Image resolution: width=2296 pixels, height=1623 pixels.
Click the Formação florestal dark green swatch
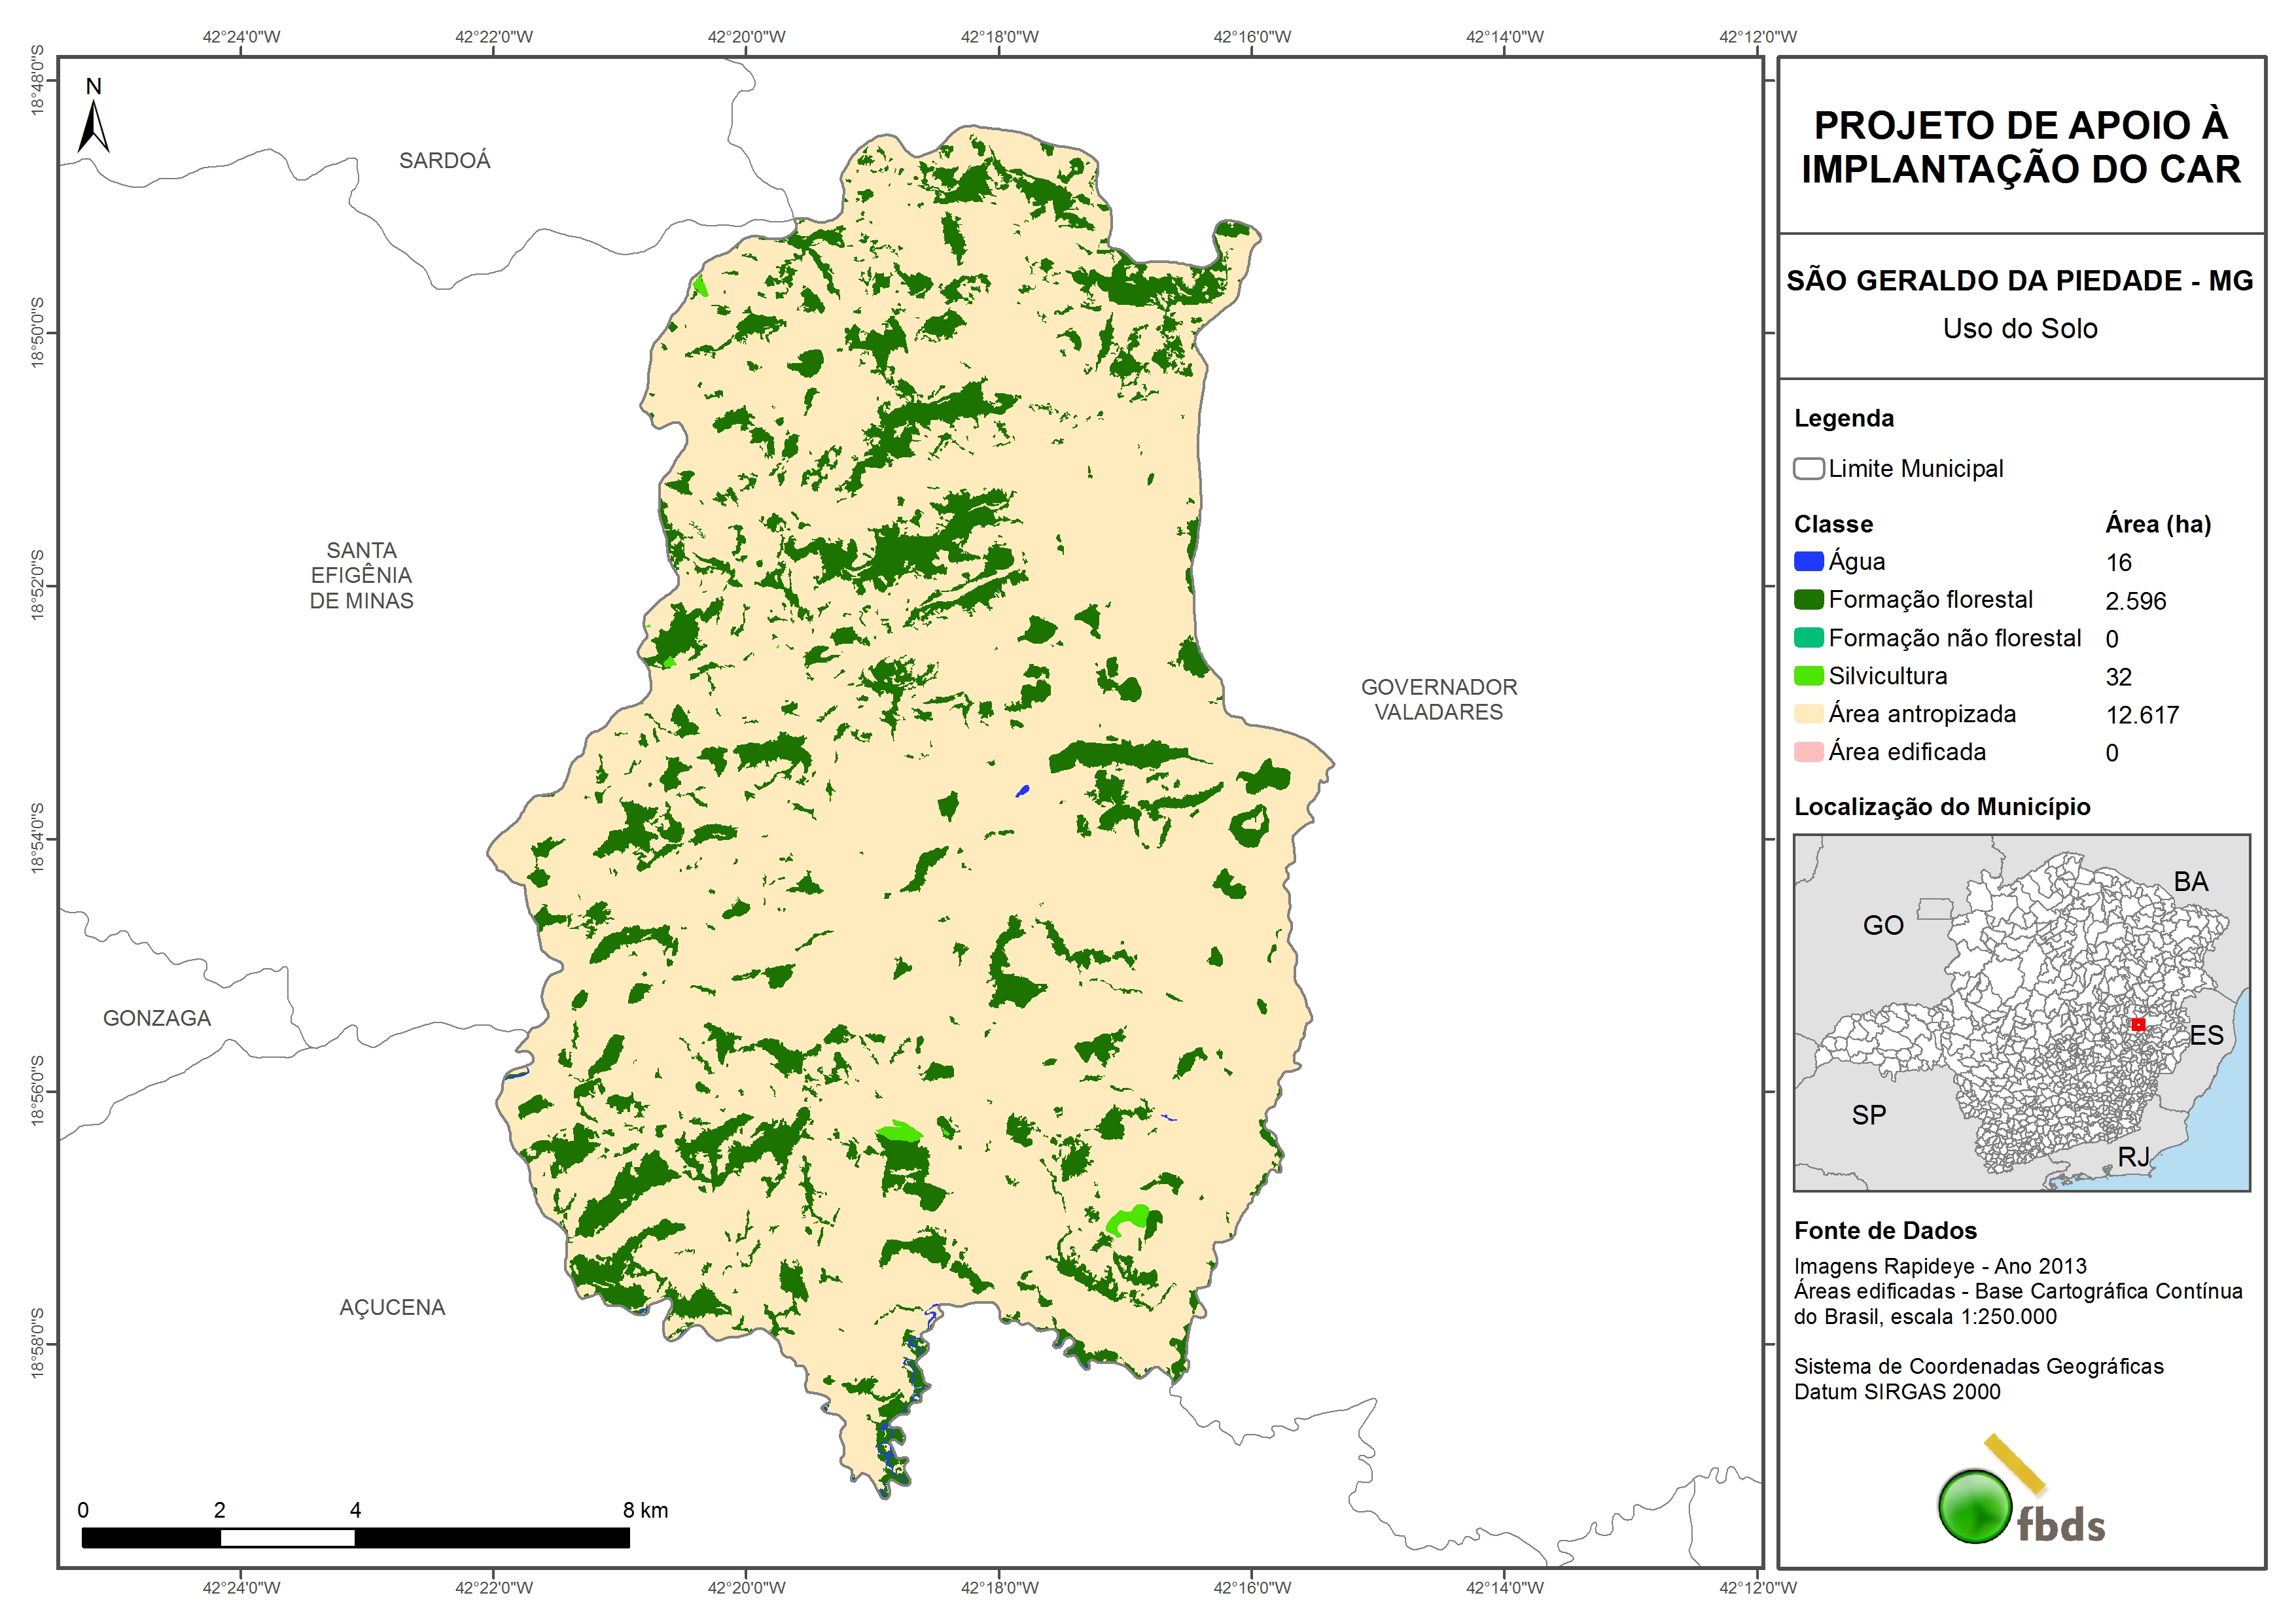(1808, 600)
